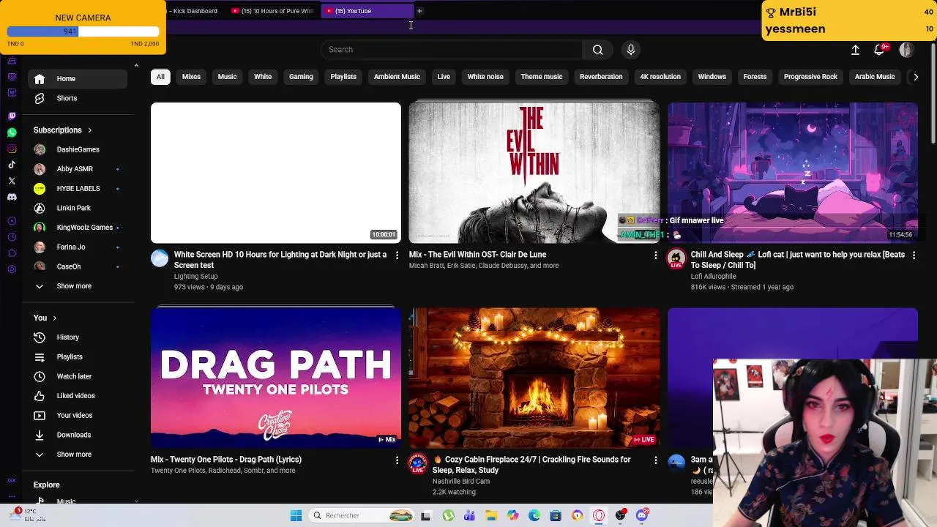Open uTorrent from the taskbar
Image resolution: width=937 pixels, height=527 pixels.
pyautogui.click(x=448, y=515)
